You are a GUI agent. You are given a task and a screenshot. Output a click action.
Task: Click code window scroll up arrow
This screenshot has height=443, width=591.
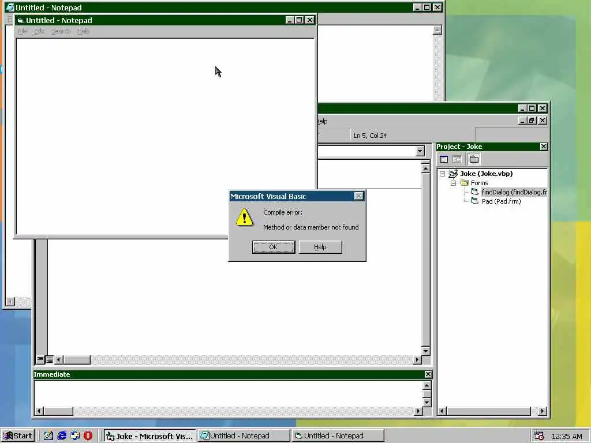click(x=425, y=169)
